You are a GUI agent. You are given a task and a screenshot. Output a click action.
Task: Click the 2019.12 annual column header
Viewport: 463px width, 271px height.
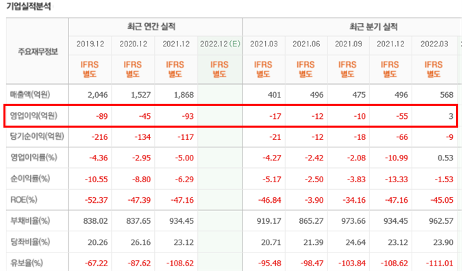[90, 44]
